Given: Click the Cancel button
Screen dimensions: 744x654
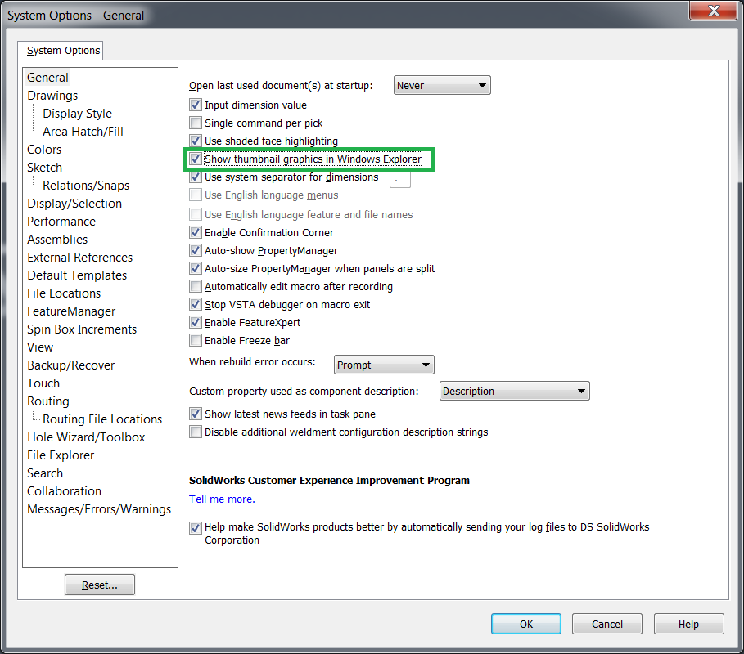Looking at the screenshot, I should click(x=607, y=624).
